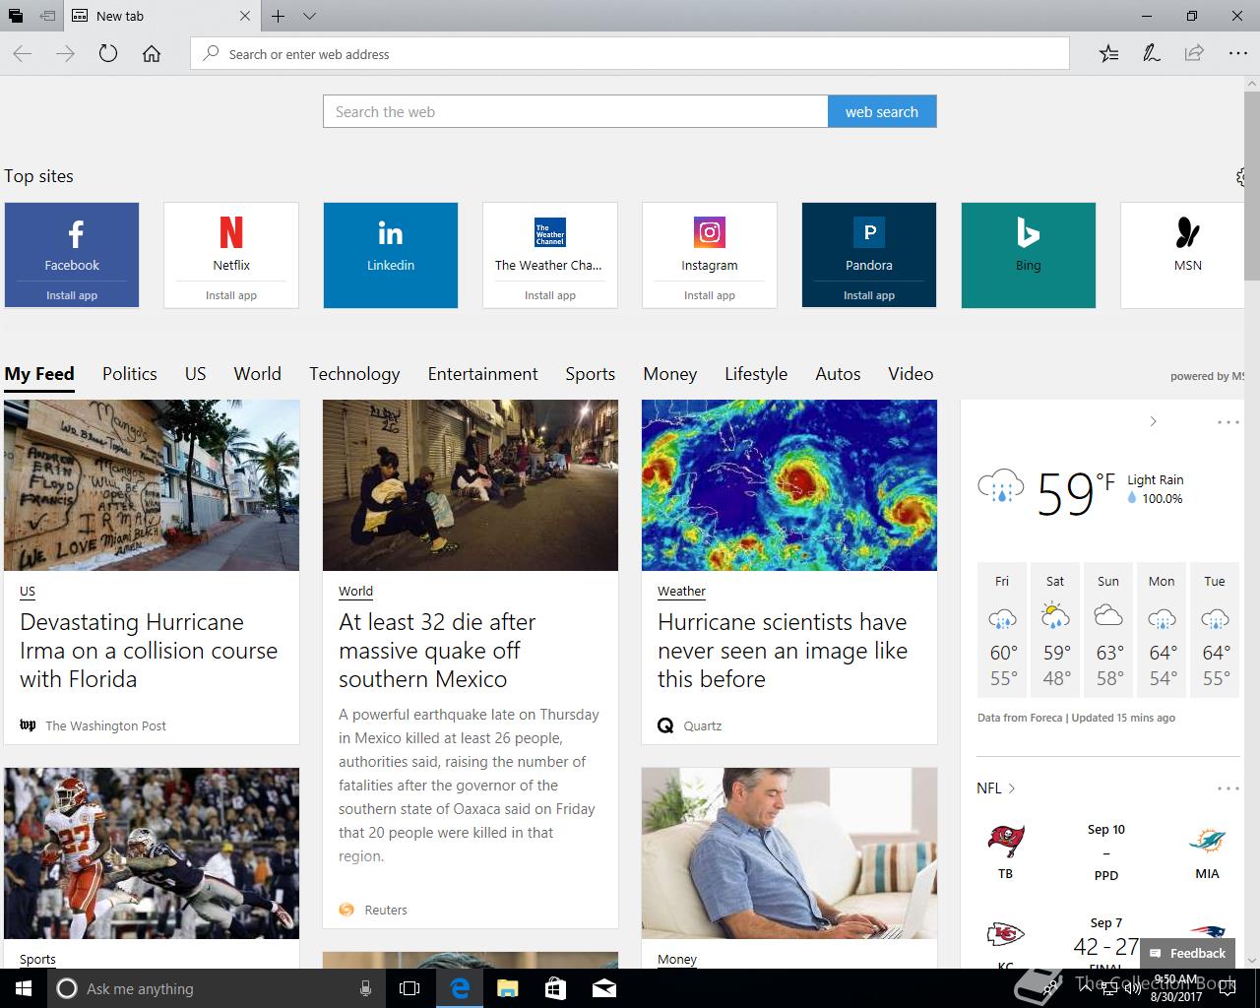This screenshot has height=1008, width=1260.
Task: Close the New tab tab
Action: 245,16
